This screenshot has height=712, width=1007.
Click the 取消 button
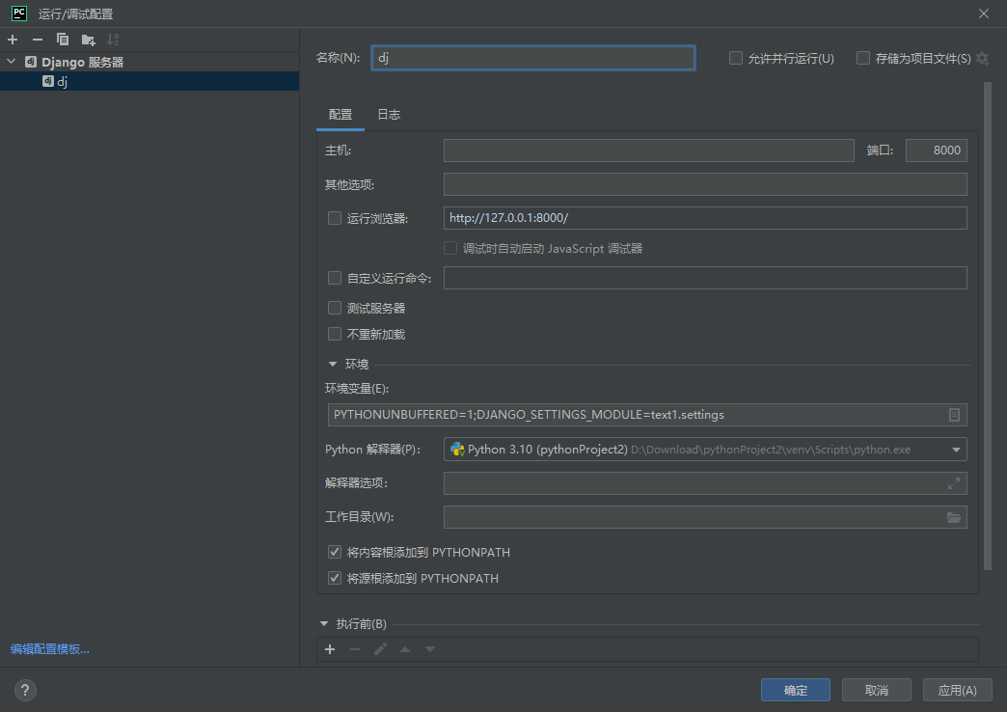point(877,690)
